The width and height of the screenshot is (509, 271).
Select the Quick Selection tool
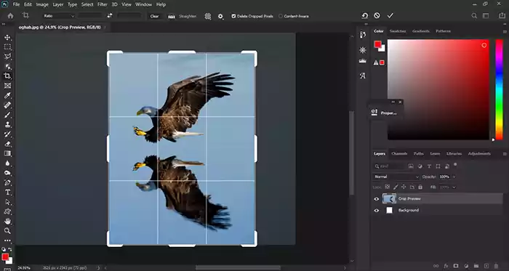7,66
